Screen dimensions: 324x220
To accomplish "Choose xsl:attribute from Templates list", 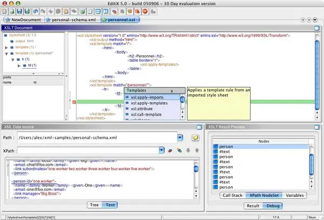I will (x=152, y=109).
